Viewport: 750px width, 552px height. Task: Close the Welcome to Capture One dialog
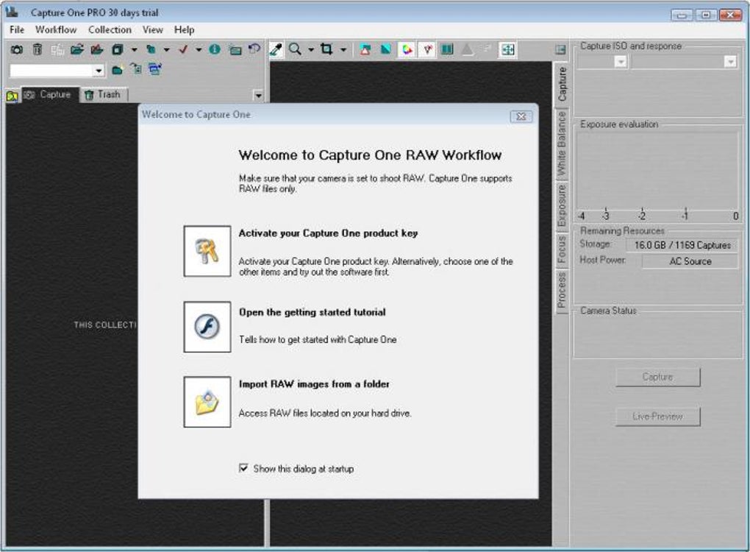tap(521, 116)
